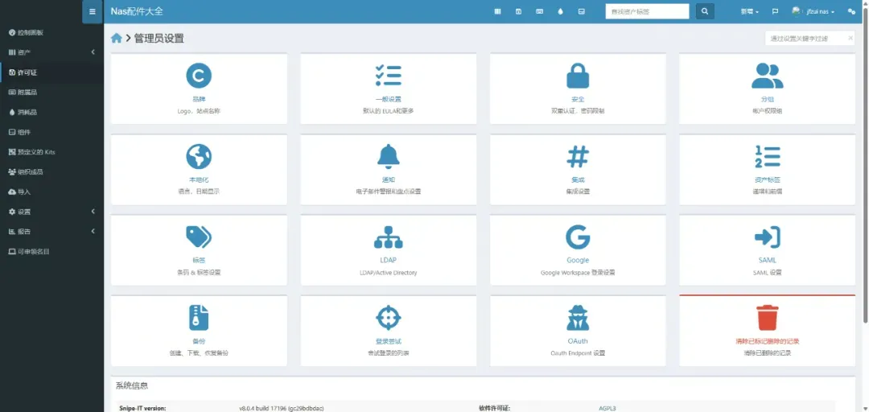This screenshot has width=869, height=412.
Task: Click the search magnifier button
Action: point(705,11)
